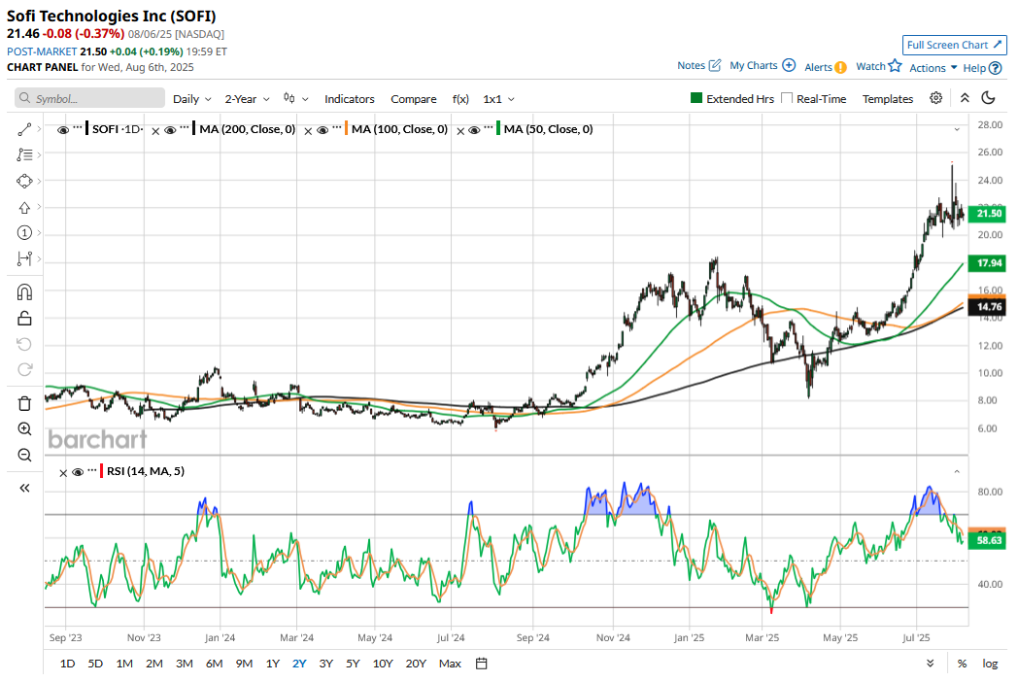This screenshot has height=682, width=1017.
Task: Delete drawings with the trash icon
Action: click(x=24, y=403)
